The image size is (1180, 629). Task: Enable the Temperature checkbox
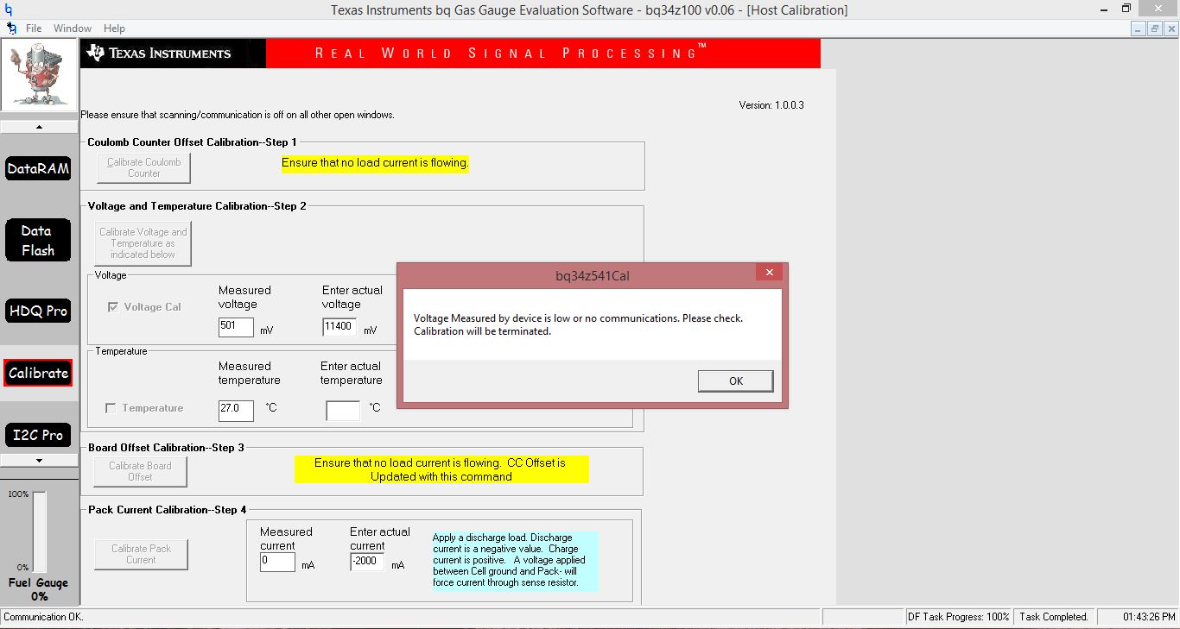point(111,408)
